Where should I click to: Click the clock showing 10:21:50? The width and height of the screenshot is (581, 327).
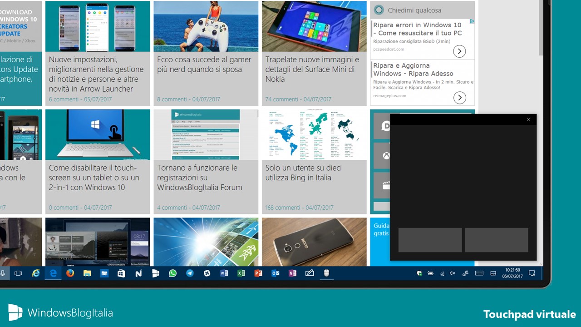512,273
